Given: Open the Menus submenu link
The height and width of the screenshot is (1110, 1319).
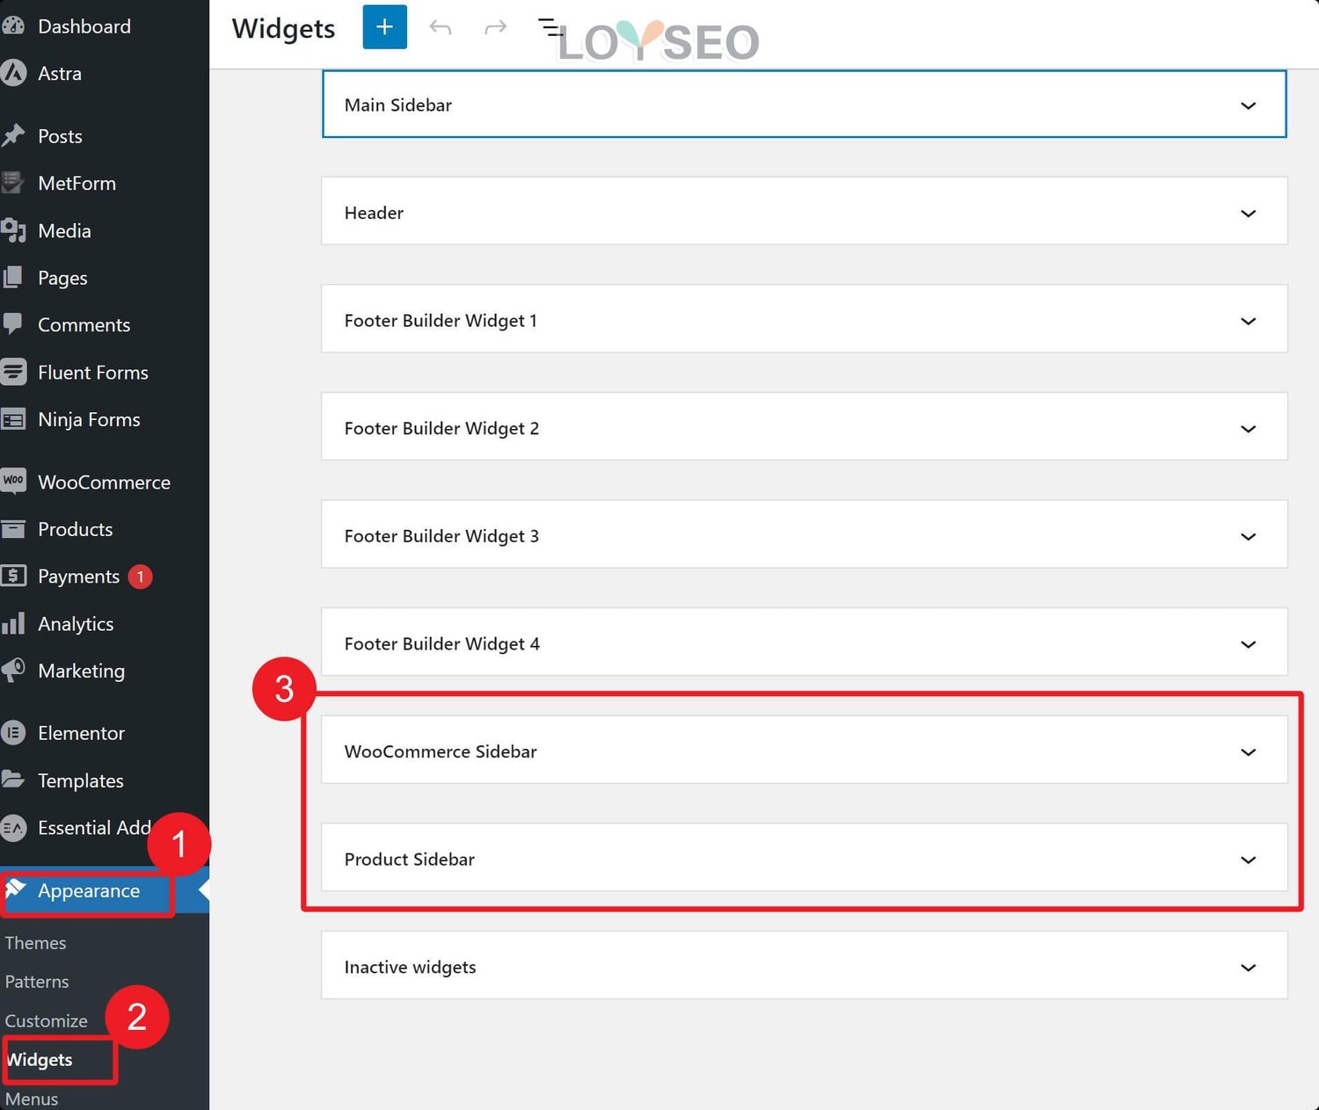Looking at the screenshot, I should point(32,1099).
